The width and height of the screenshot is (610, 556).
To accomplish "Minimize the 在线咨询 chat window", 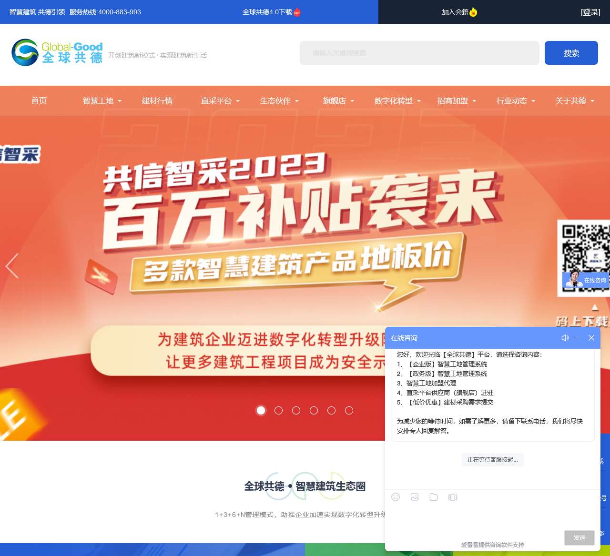I will pos(578,338).
